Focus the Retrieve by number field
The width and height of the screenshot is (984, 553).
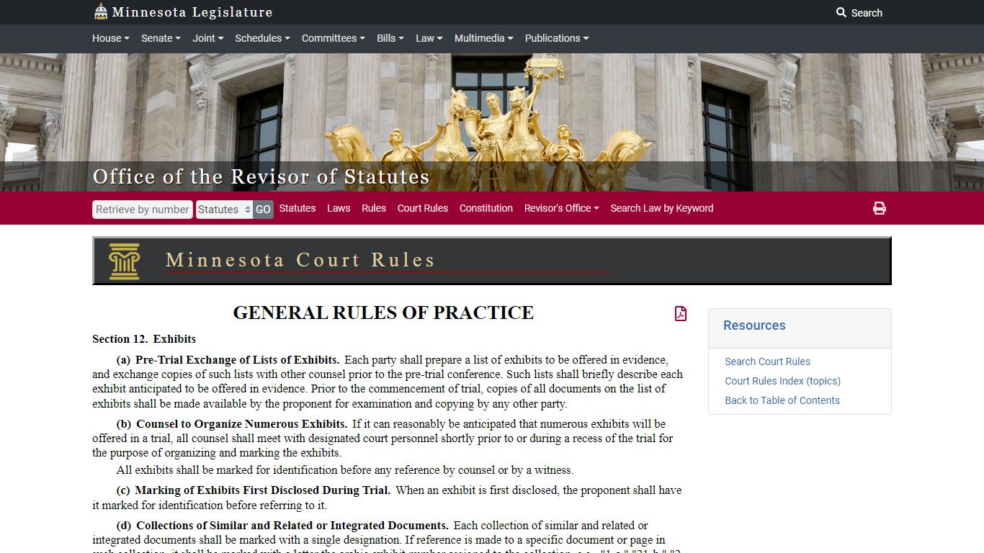pos(143,210)
